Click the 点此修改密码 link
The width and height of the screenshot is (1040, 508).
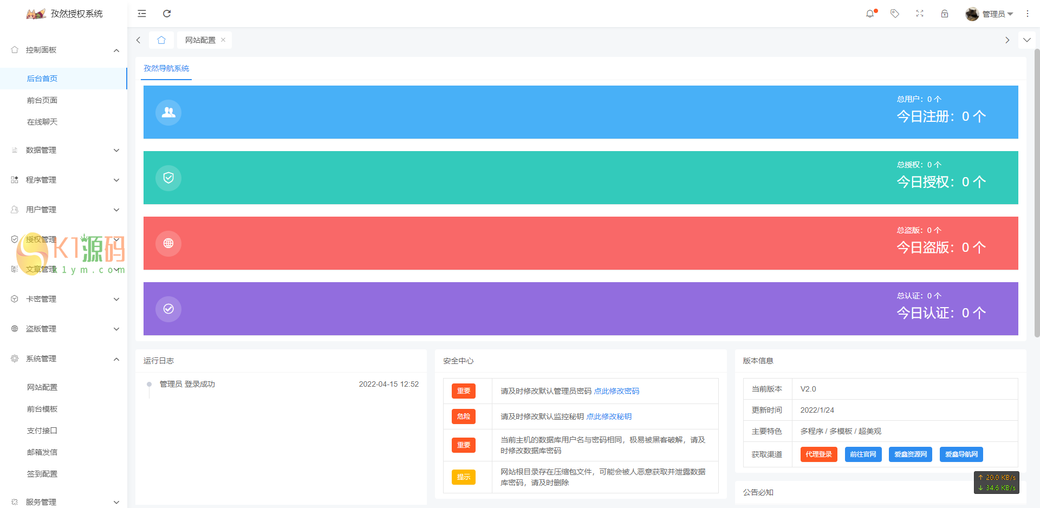tap(616, 391)
